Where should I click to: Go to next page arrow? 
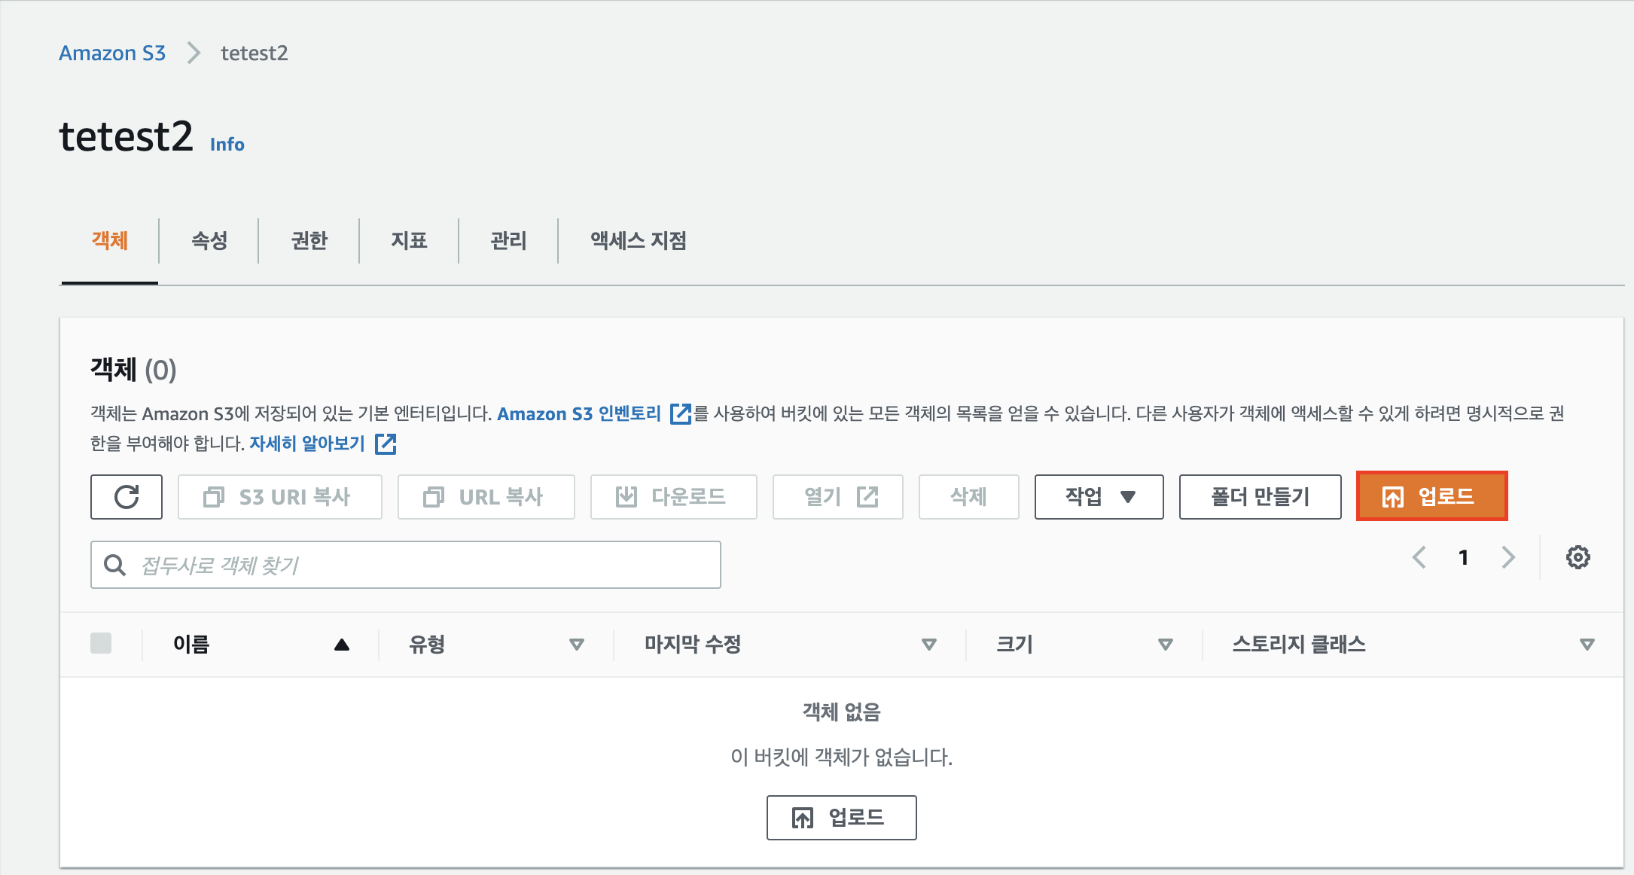(1507, 558)
